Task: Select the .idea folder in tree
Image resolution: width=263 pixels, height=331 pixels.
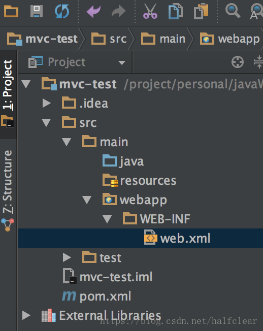Action: 85,103
